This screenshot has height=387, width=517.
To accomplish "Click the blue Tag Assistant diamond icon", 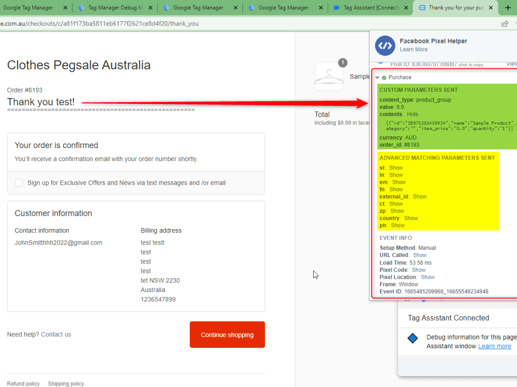I will point(413,338).
